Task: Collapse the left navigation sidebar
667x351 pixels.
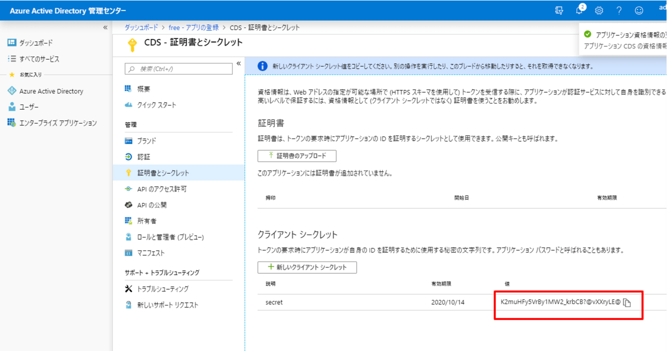Action: pos(105,27)
